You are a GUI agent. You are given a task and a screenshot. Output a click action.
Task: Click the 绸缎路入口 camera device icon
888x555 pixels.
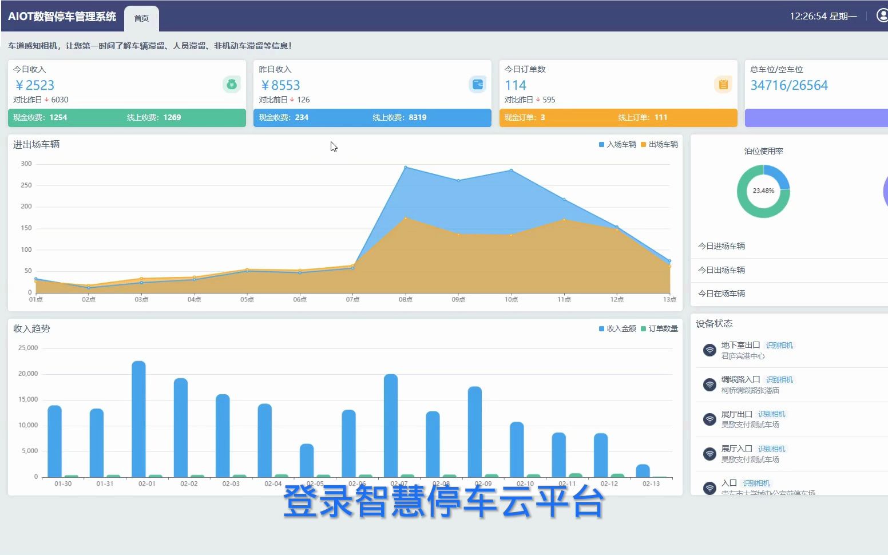tap(709, 384)
